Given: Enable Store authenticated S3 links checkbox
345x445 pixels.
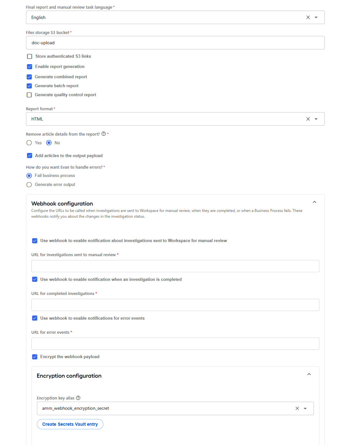Looking at the screenshot, I should 30,56.
